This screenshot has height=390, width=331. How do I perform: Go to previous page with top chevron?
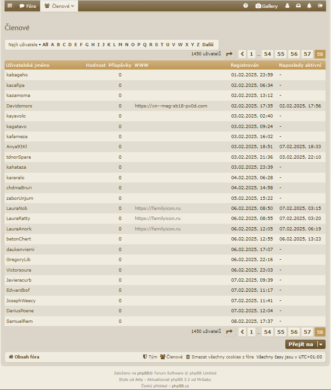point(242,54)
